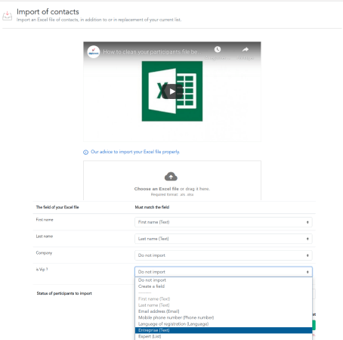343x340 pixels.
Task: Click the Import of contacts inbox icon
Action: [8, 16]
